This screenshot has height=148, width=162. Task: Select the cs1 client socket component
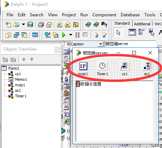[x=124, y=66]
